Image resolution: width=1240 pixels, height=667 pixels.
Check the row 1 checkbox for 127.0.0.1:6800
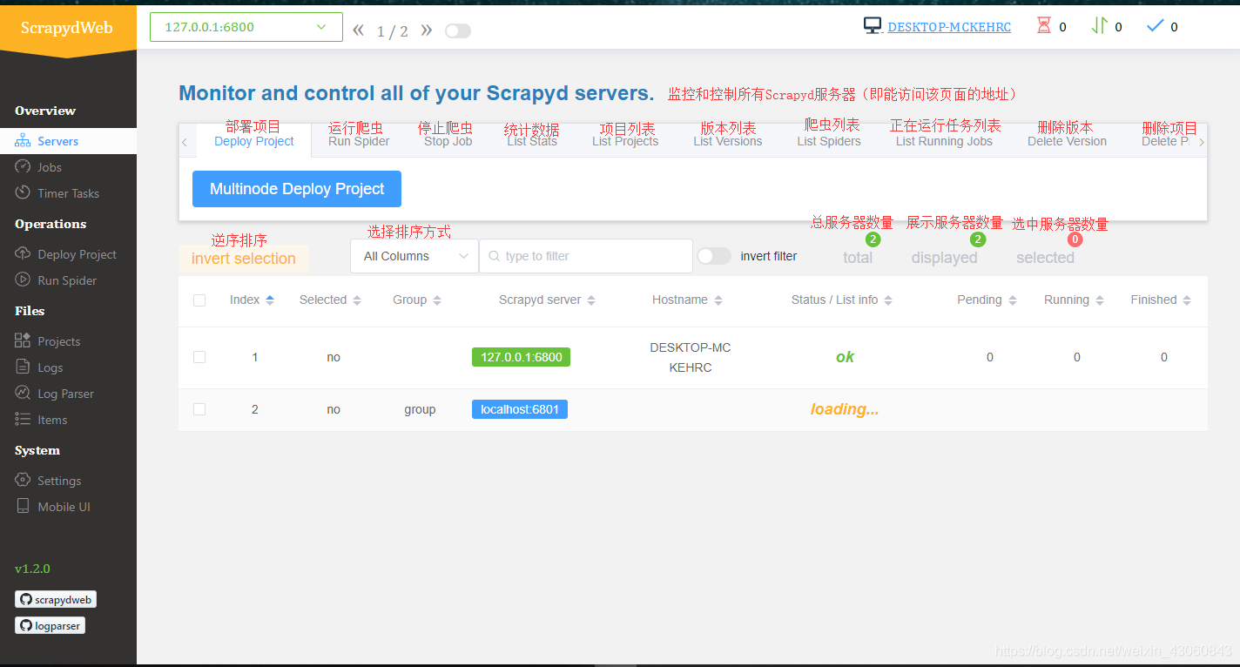click(x=199, y=357)
